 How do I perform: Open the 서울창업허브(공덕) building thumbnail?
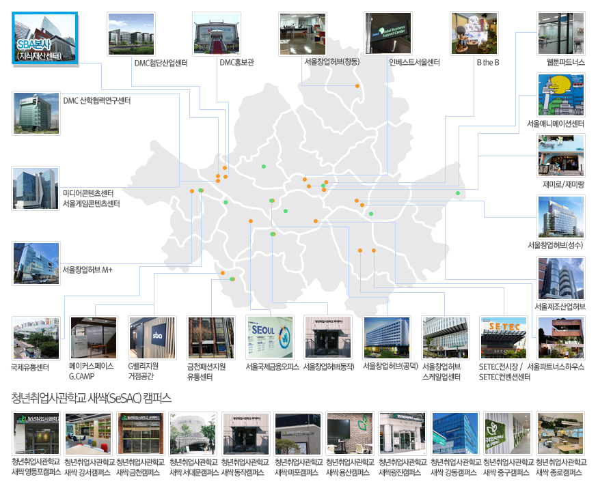(387, 338)
